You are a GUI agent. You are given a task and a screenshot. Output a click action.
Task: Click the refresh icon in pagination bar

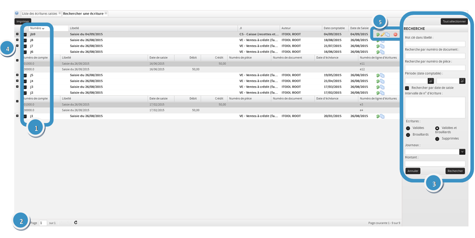point(76,222)
